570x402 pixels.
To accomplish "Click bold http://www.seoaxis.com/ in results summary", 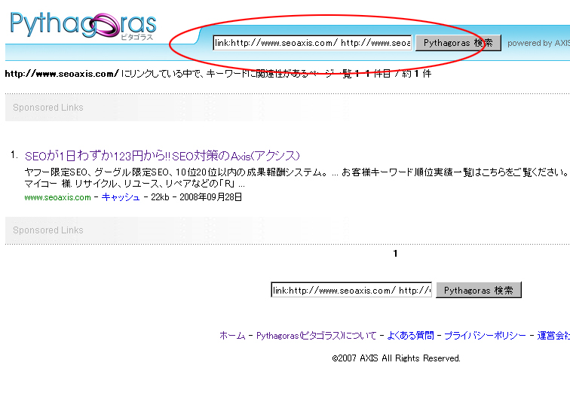I will [62, 74].
